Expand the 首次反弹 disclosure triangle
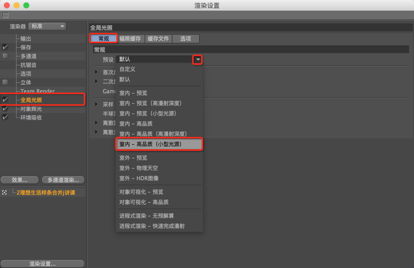 [x=96, y=72]
